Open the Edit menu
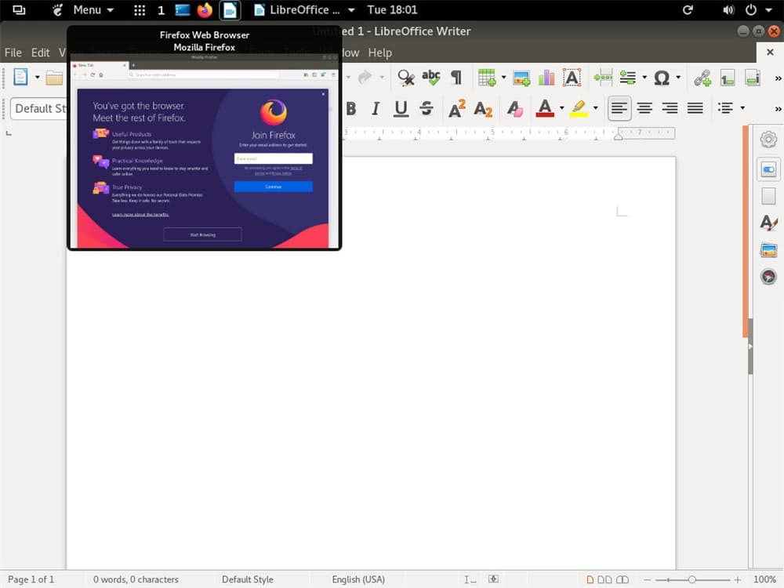 tap(40, 53)
